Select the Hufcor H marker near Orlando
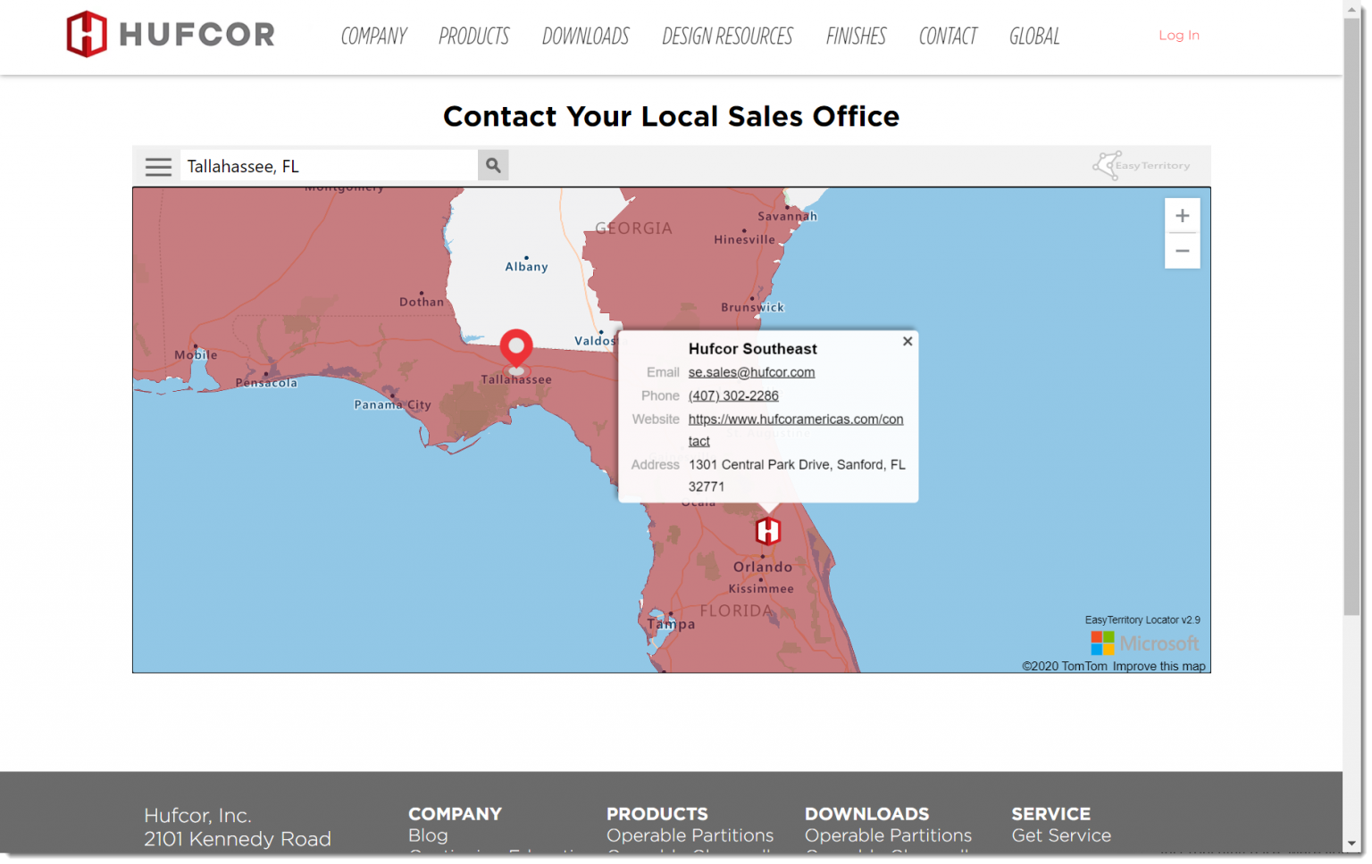1372x864 pixels. pos(768,531)
